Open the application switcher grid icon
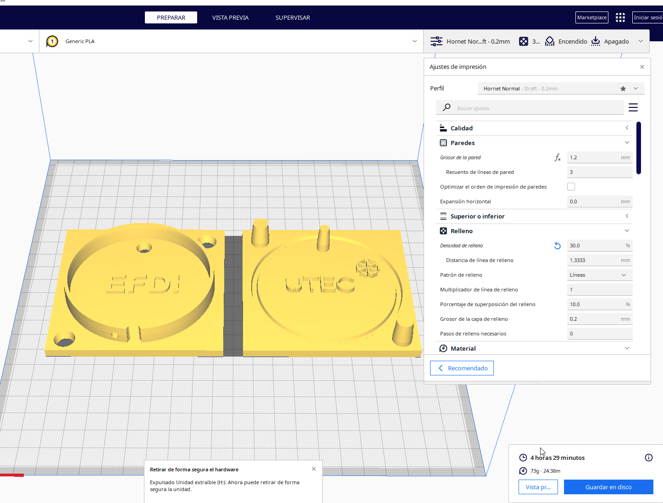The width and height of the screenshot is (663, 503). (x=620, y=17)
